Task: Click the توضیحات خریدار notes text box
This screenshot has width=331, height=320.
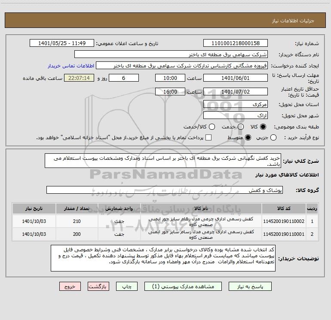Action: (163, 258)
